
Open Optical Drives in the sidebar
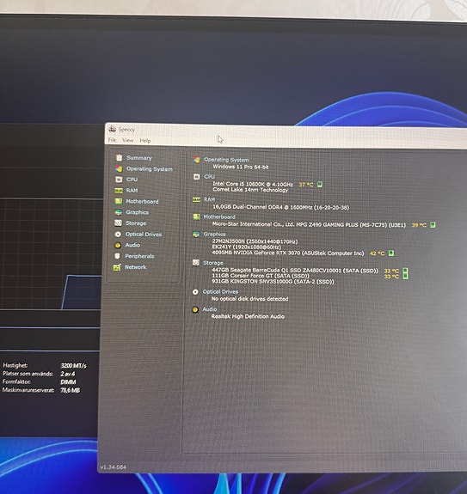(144, 234)
